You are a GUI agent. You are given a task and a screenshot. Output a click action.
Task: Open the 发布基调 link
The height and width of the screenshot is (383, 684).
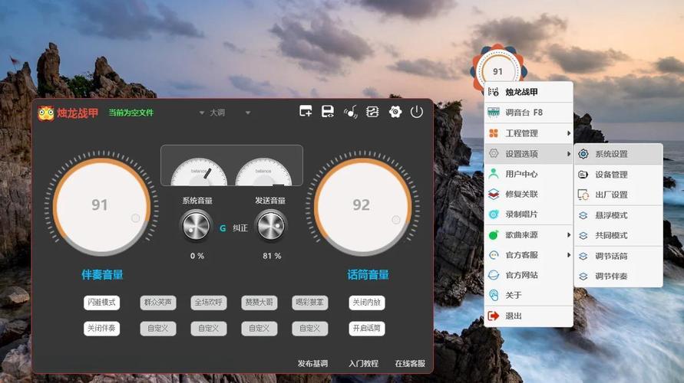coord(312,363)
